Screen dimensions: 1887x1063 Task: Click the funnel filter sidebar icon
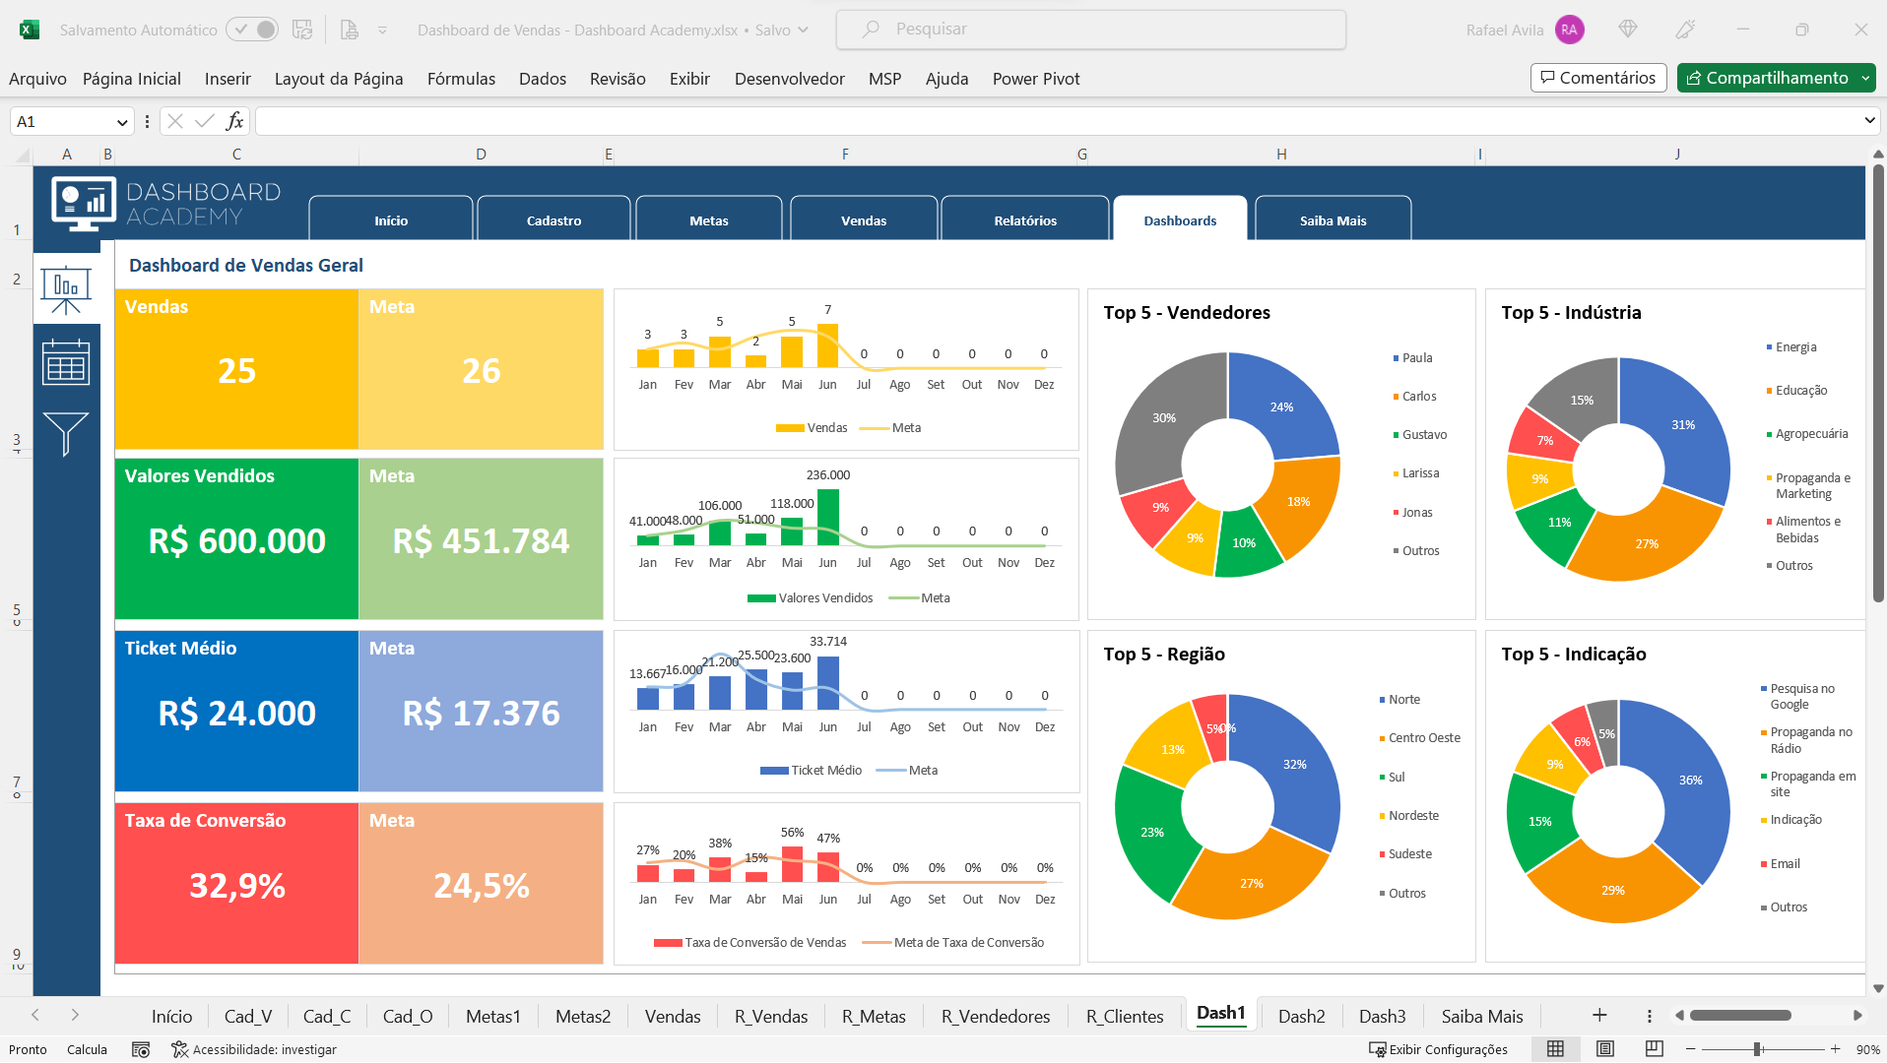(66, 434)
